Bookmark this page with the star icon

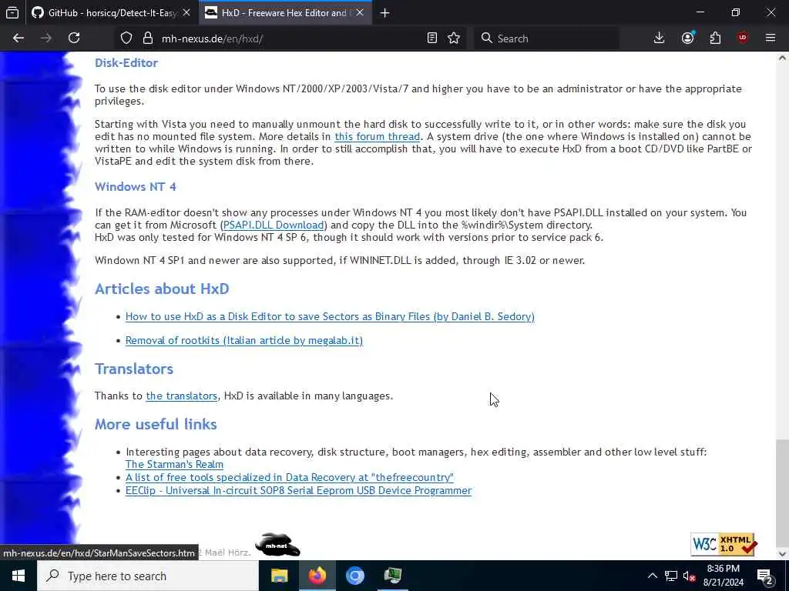(x=454, y=38)
